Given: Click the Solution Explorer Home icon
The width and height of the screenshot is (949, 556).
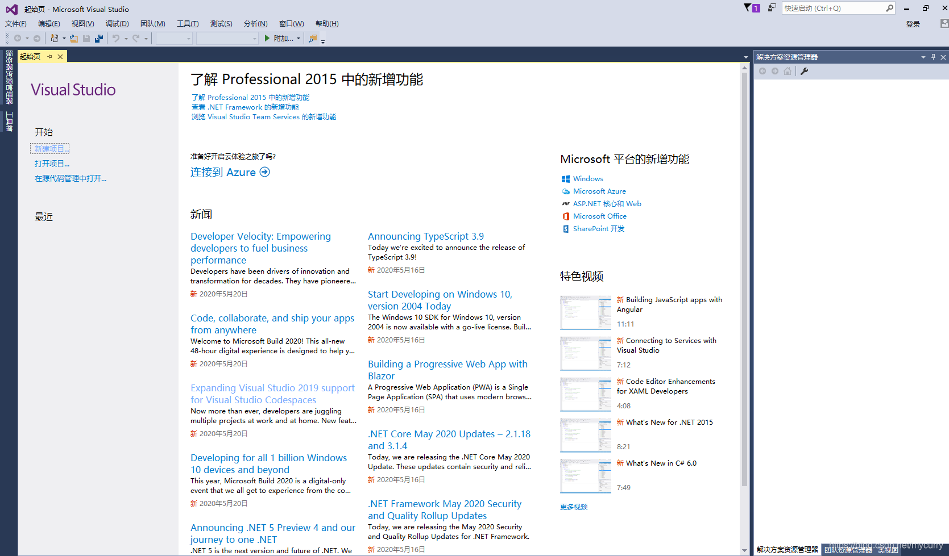Looking at the screenshot, I should [x=788, y=71].
